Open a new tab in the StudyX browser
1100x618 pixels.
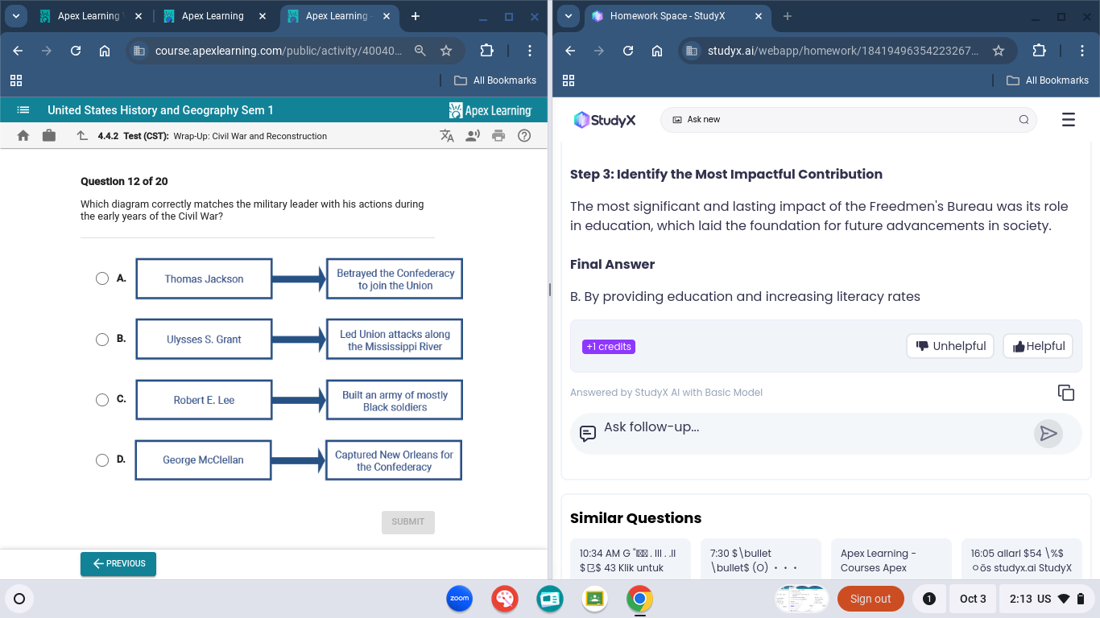788,16
